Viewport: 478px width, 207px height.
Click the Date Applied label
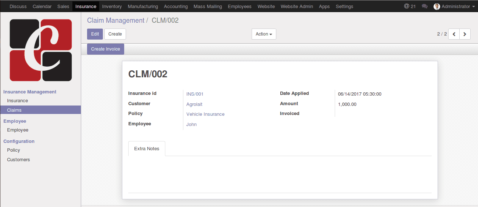pos(294,93)
